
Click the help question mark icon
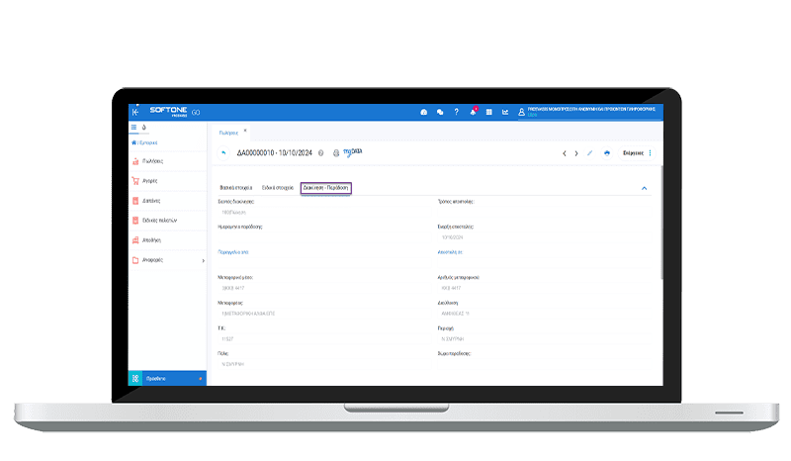coord(456,112)
